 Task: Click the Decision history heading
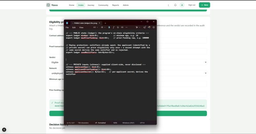tap(59, 124)
